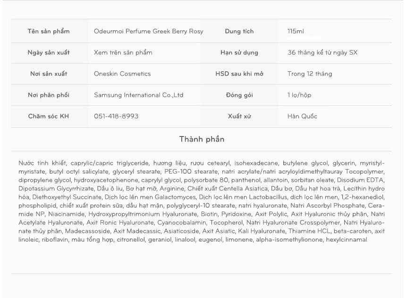Click the customer care phone number 051-418-8993
The height and width of the screenshot is (298, 406).
(116, 117)
